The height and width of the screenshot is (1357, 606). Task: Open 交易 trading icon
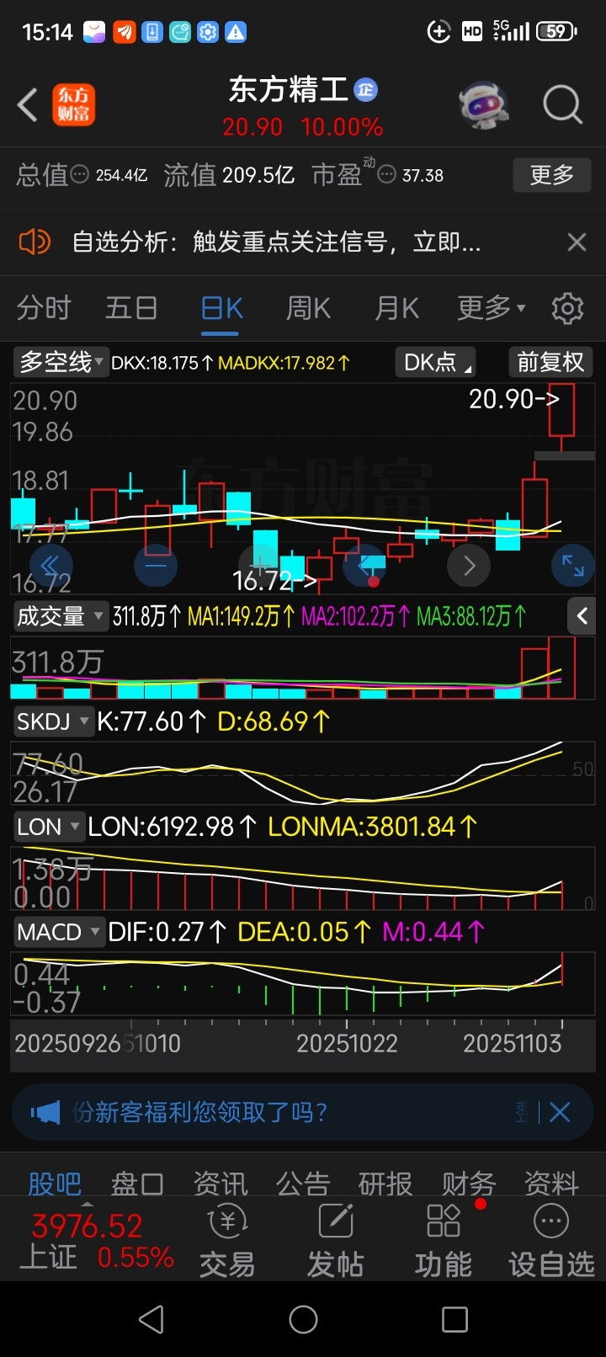click(x=227, y=1242)
